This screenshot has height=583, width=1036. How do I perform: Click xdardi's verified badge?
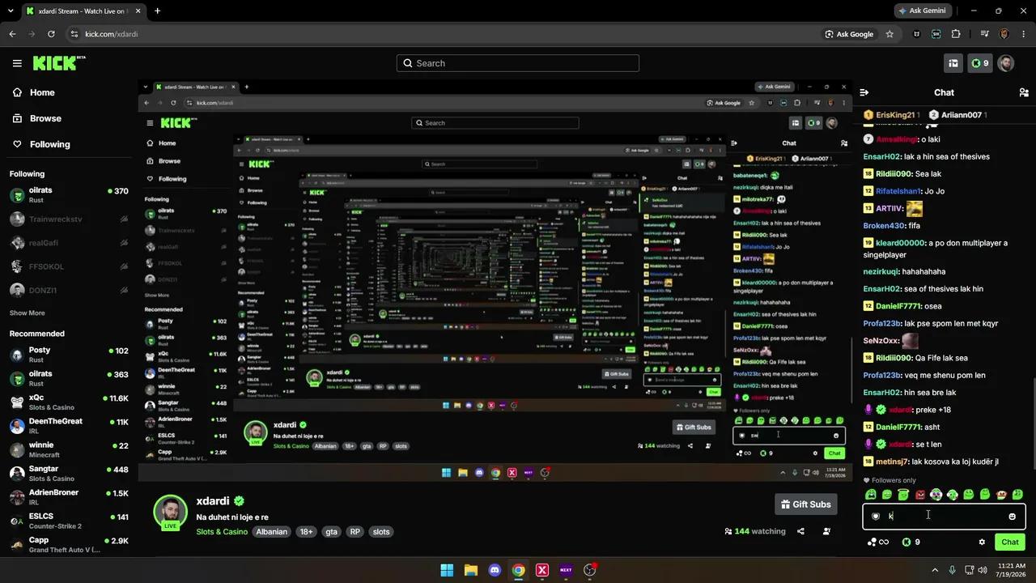(240, 501)
